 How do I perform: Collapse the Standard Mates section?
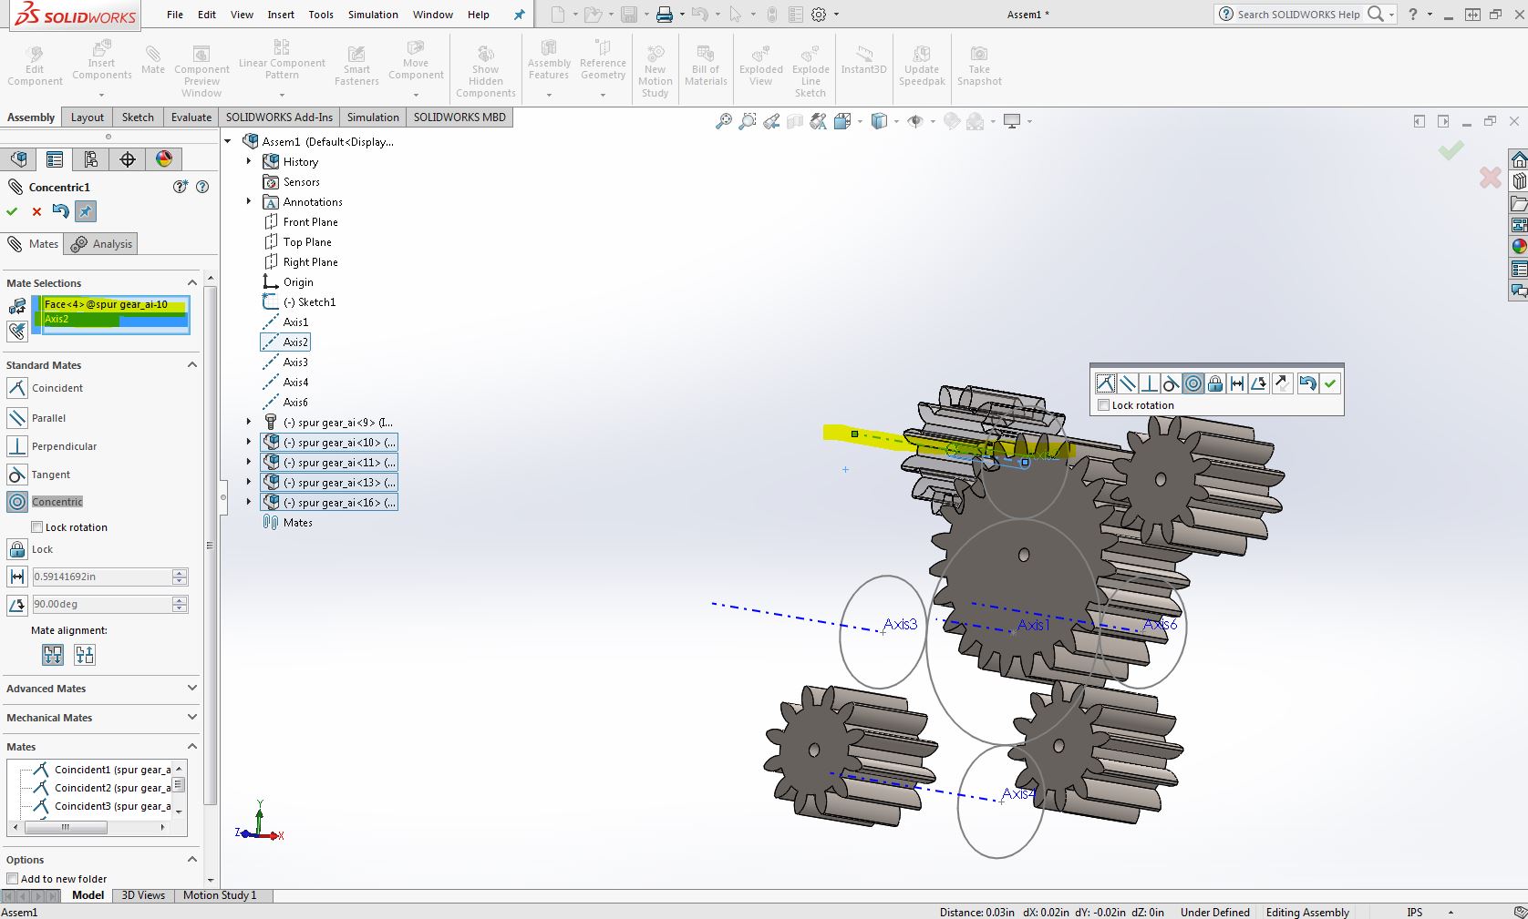coord(192,365)
